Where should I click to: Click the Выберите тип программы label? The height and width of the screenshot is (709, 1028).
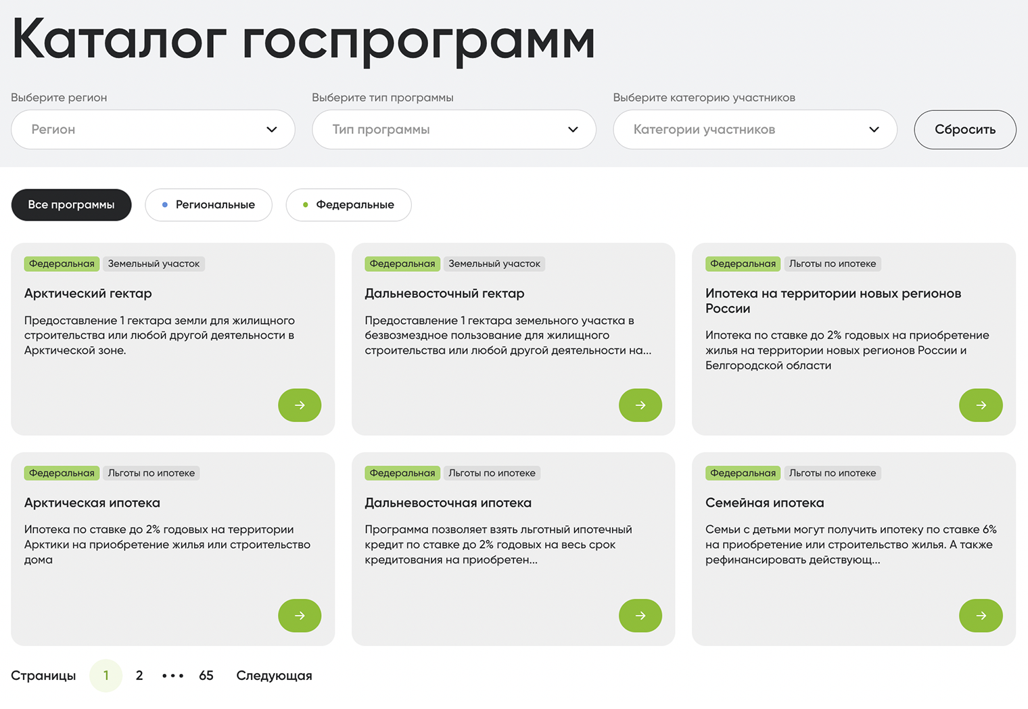[x=383, y=97]
